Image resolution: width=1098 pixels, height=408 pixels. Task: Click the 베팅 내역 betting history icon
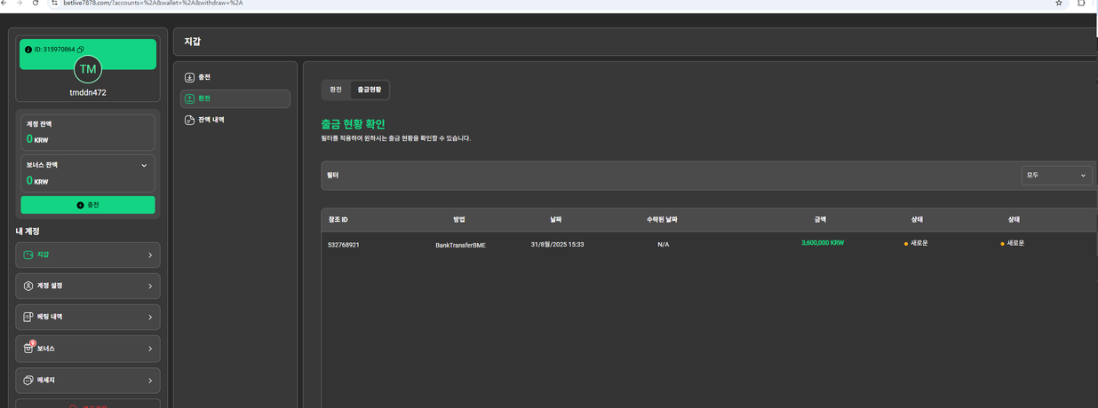[x=28, y=317]
